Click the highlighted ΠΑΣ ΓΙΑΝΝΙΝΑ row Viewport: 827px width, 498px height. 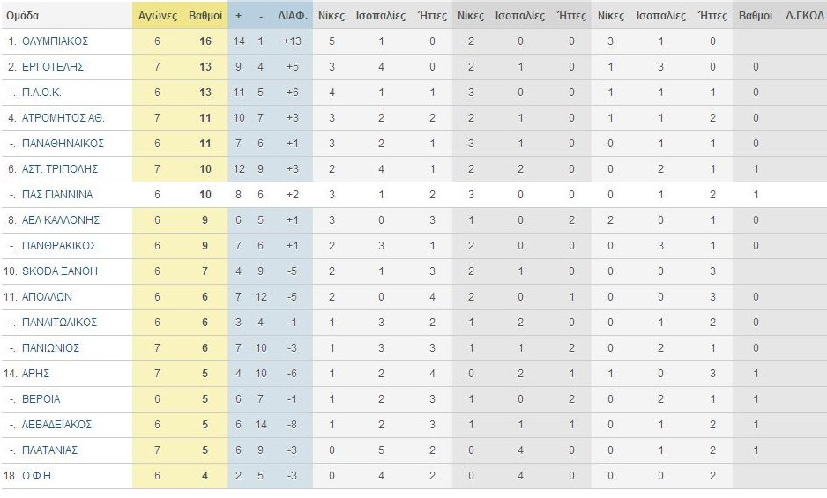413,195
